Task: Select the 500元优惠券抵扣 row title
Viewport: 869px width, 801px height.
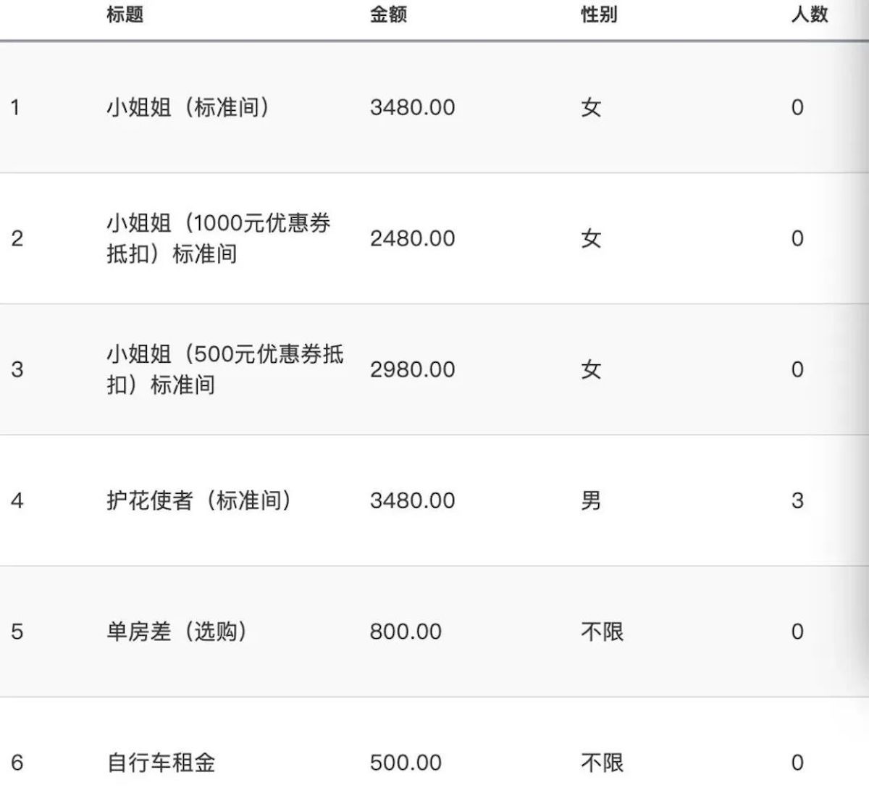Action: [x=224, y=369]
